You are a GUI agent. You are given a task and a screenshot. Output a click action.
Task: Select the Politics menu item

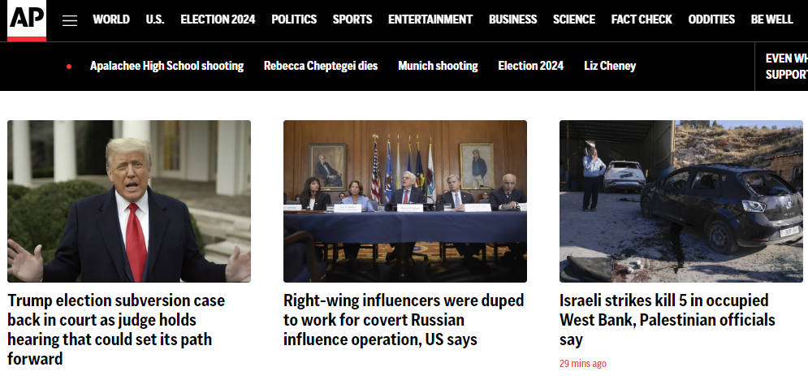tap(294, 19)
